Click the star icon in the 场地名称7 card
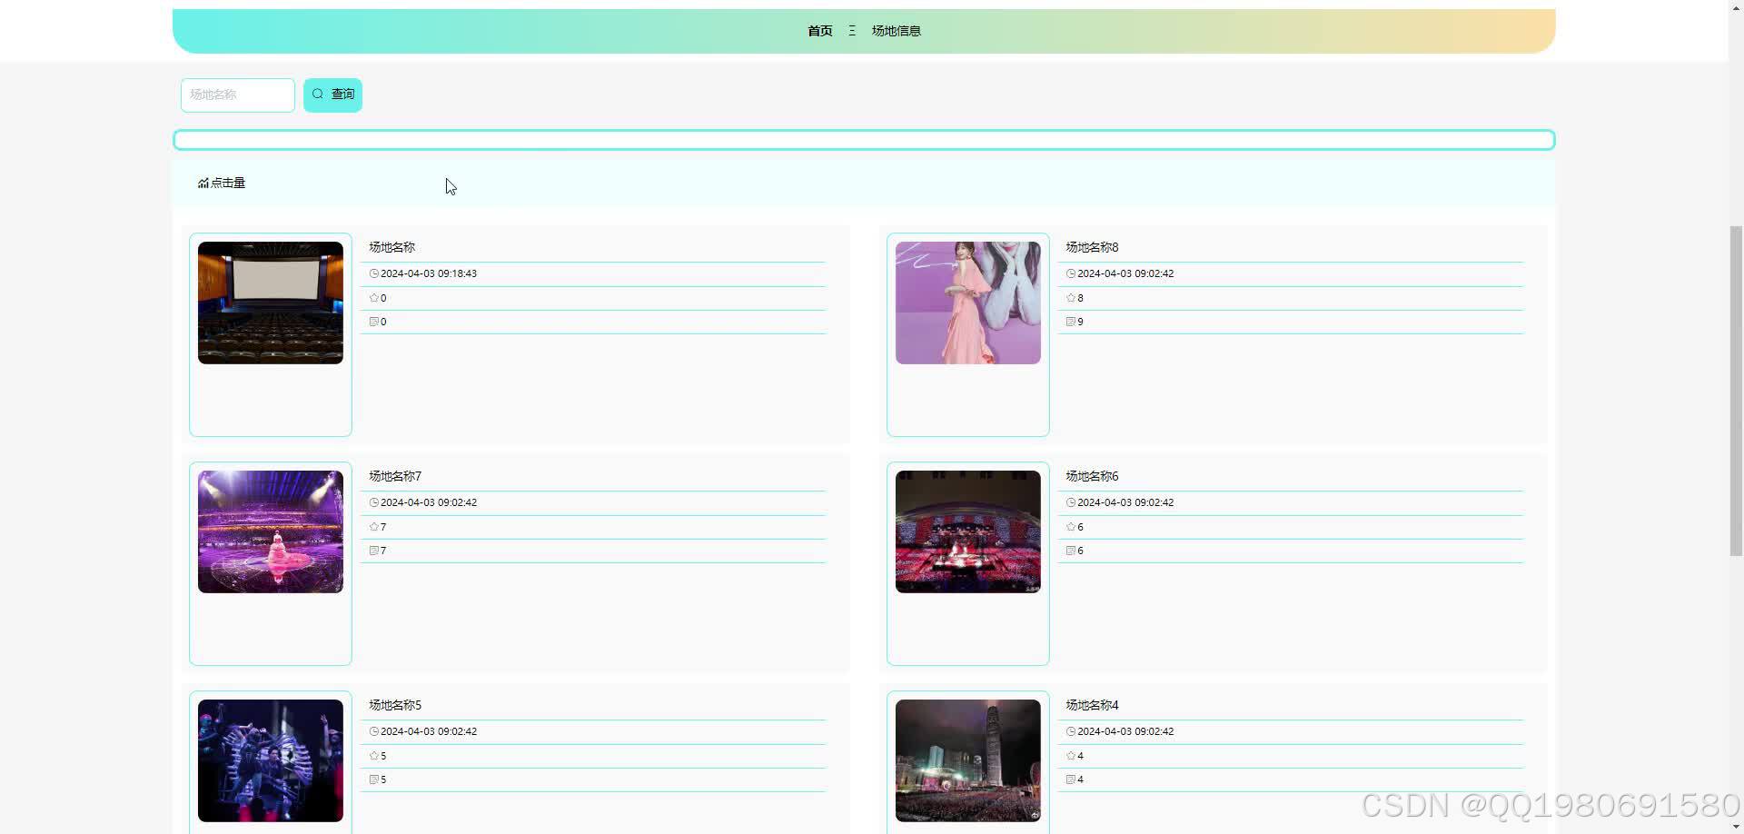Screen dimensions: 1744x834 click(x=374, y=527)
